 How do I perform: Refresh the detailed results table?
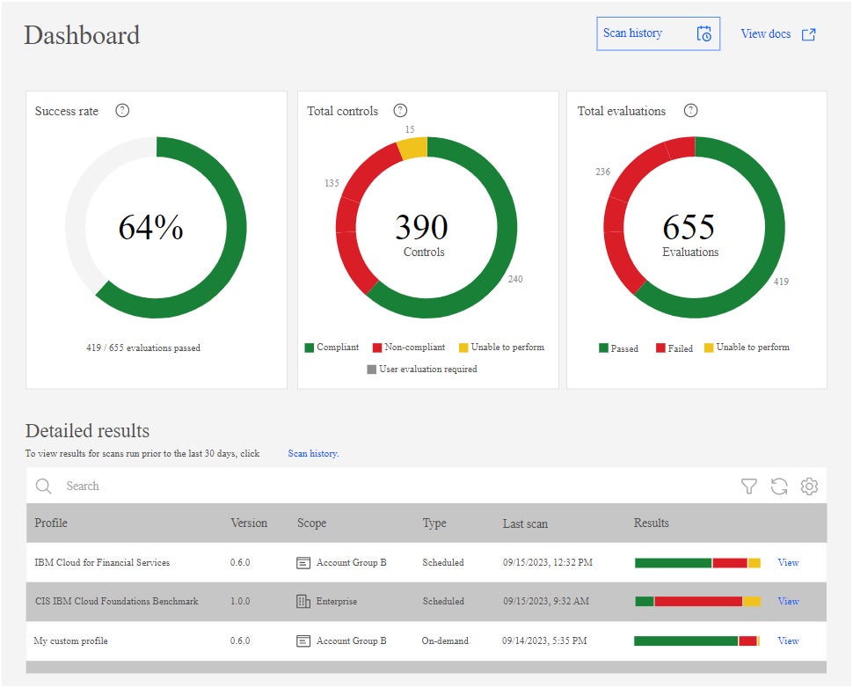(x=779, y=486)
